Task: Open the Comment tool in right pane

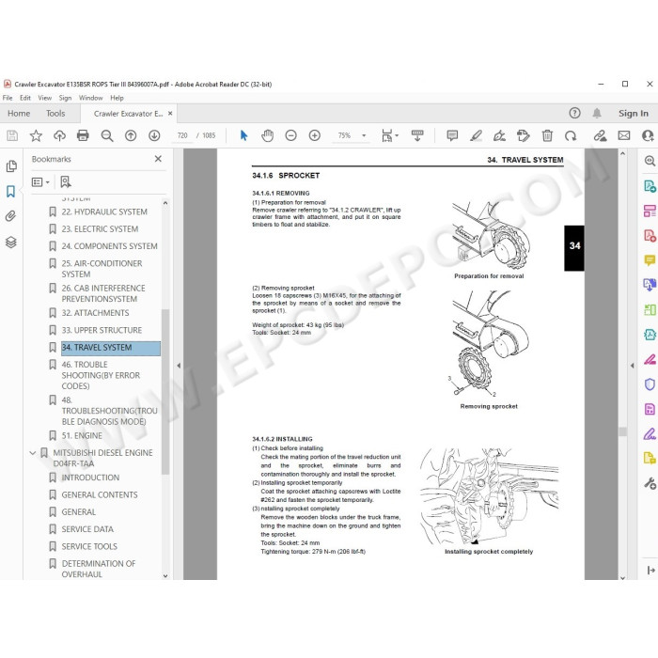Action: pos(650,260)
